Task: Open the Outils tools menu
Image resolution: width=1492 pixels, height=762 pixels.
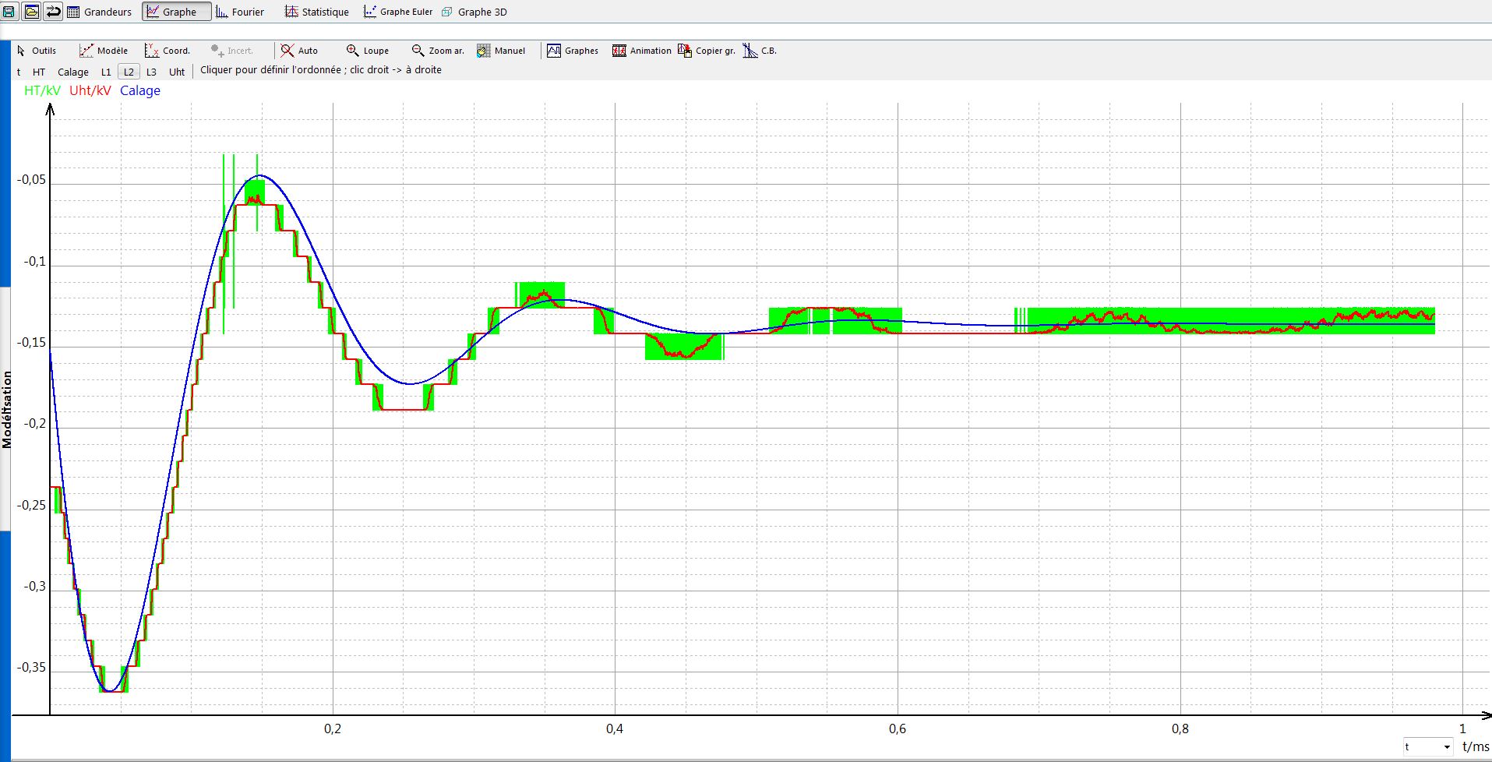Action: [37, 51]
